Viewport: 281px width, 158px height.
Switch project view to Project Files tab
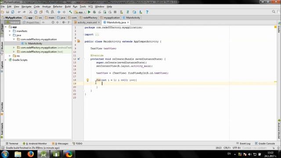(x=31, y=22)
